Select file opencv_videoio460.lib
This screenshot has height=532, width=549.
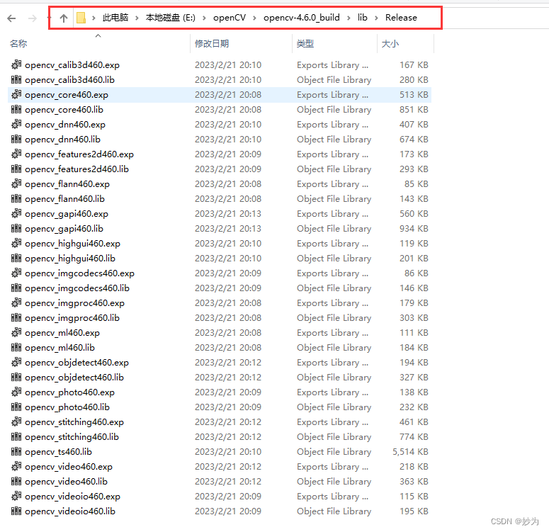click(x=70, y=511)
